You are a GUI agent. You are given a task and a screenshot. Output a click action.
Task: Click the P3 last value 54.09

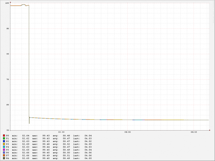(88, 144)
